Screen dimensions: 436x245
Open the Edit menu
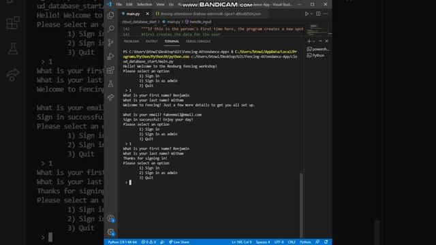tap(129, 5)
